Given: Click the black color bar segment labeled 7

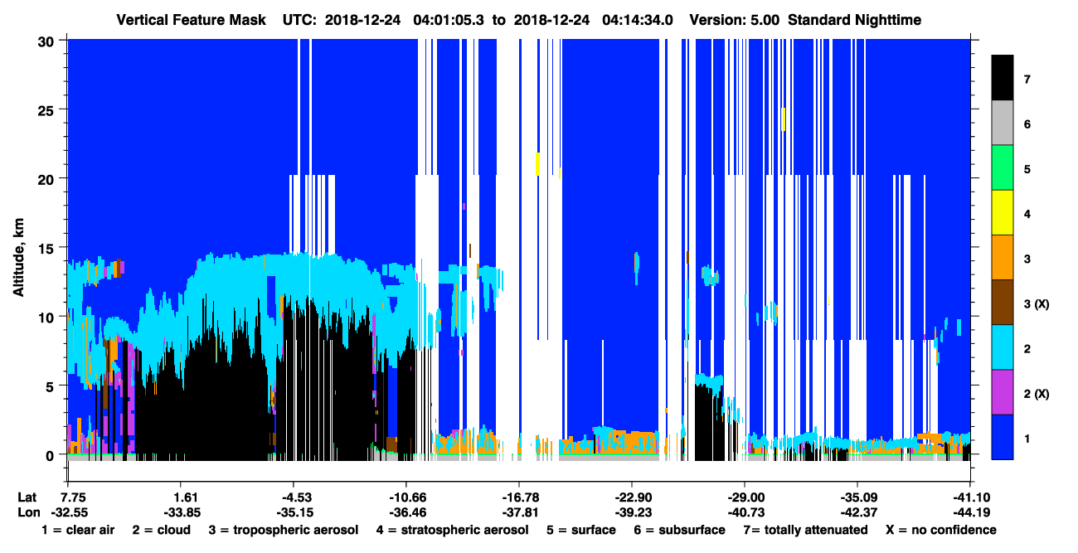Looking at the screenshot, I should point(1003,78).
